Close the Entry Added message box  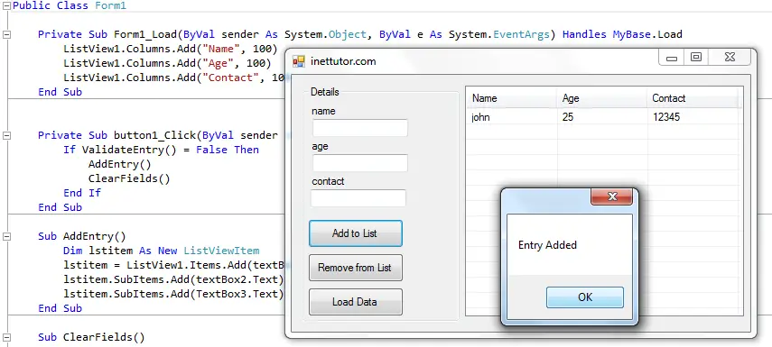[612, 197]
